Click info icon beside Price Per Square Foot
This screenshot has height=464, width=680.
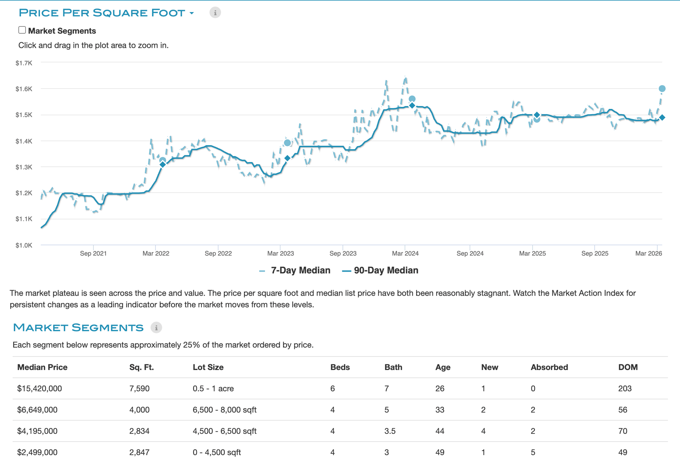pyautogui.click(x=215, y=13)
